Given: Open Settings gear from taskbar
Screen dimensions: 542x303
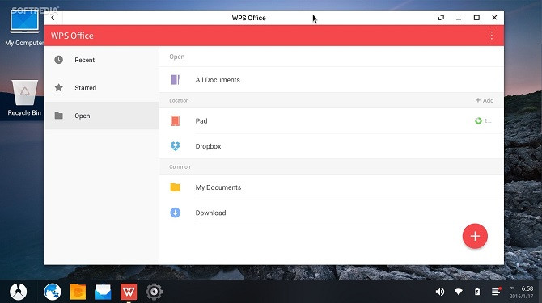Looking at the screenshot, I should pos(155,292).
